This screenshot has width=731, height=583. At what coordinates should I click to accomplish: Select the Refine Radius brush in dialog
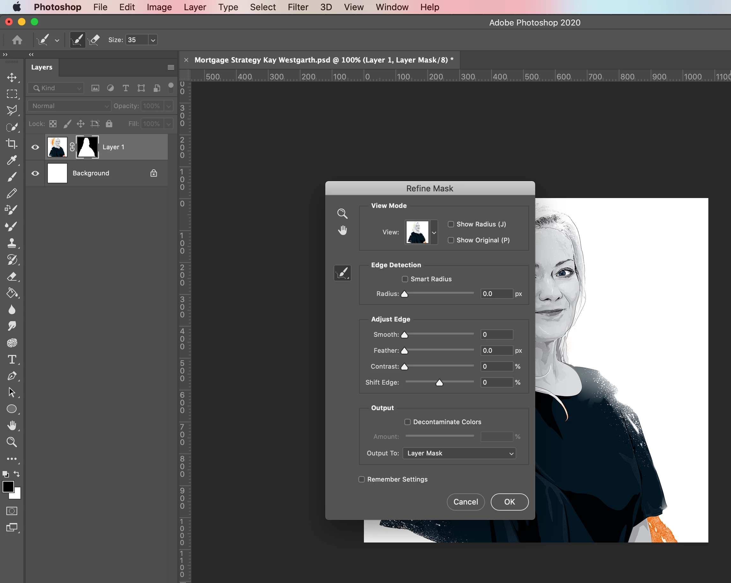[343, 273]
